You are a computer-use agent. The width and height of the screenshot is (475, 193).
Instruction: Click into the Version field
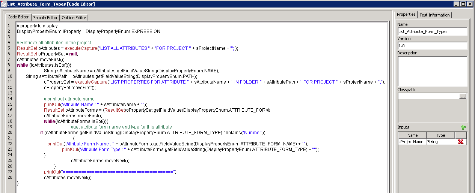[x=432, y=46]
